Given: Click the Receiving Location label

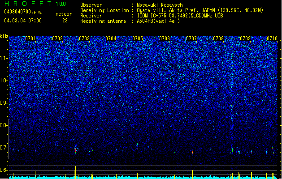Looking at the screenshot, I should (104, 10).
